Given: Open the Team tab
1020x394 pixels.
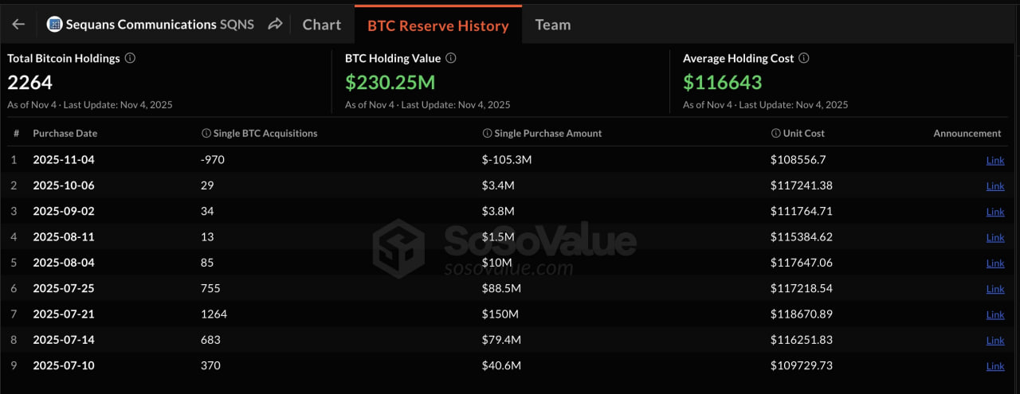Looking at the screenshot, I should pos(553,25).
